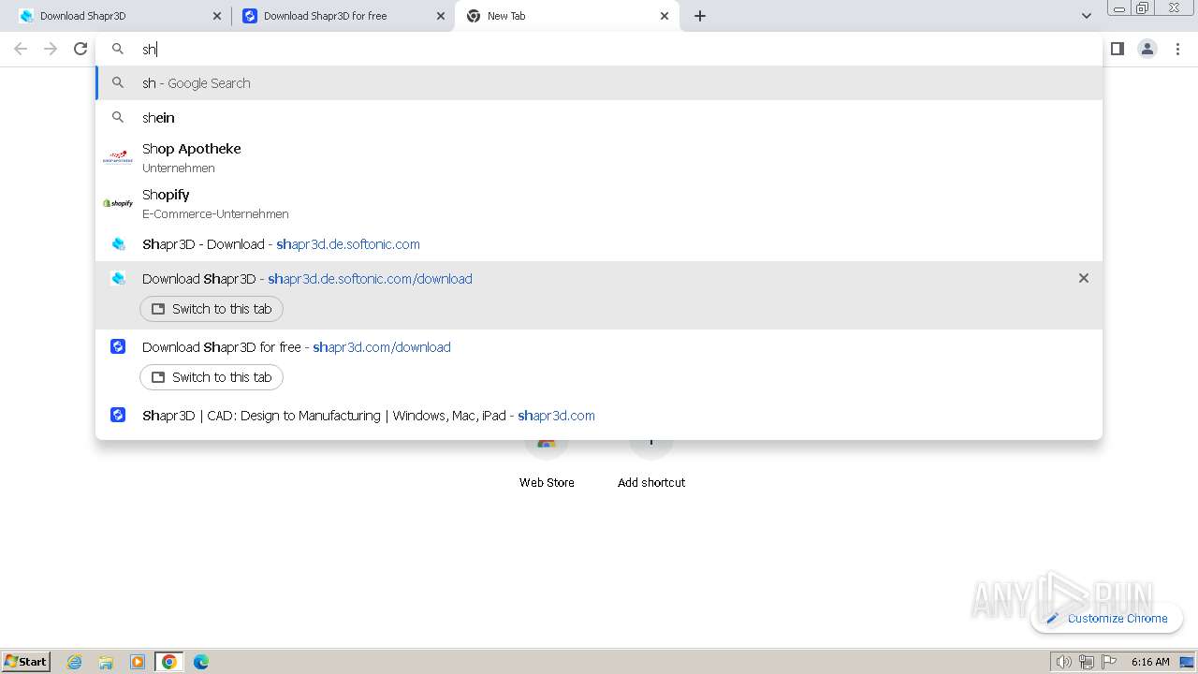Screen dimensions: 1198x674
Task: Click the volume speaker tray icon
Action: [x=1063, y=662]
